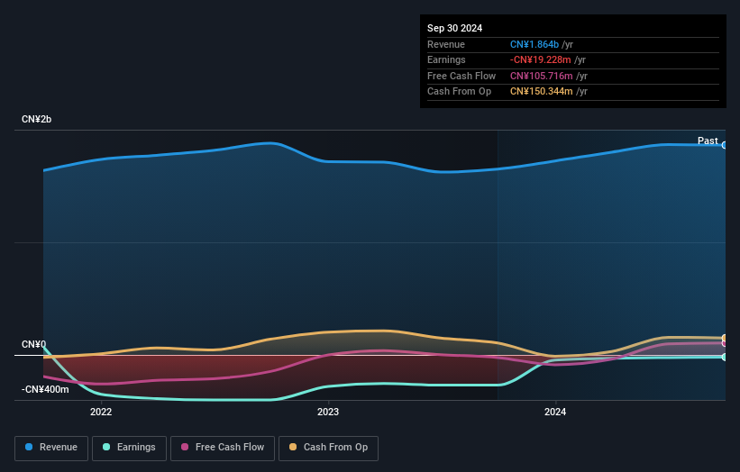Image resolution: width=740 pixels, height=472 pixels.
Task: Click the Earnings row label in tooltip
Action: click(446, 59)
